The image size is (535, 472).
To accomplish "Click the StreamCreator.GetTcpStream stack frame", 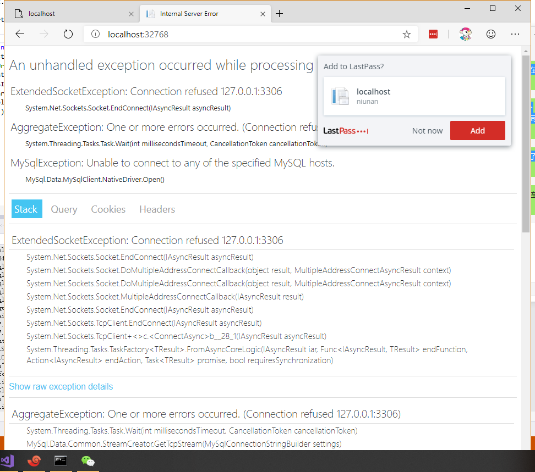I will click(184, 444).
